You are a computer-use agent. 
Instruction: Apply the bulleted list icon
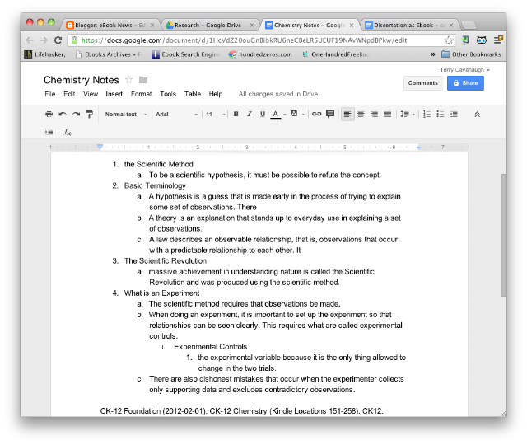[441, 114]
